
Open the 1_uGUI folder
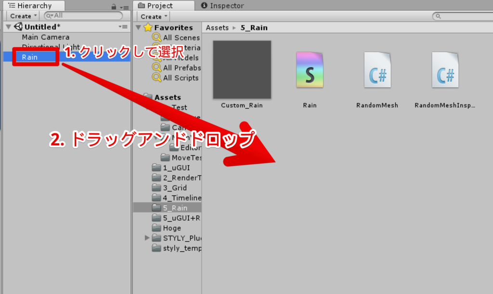click(176, 168)
